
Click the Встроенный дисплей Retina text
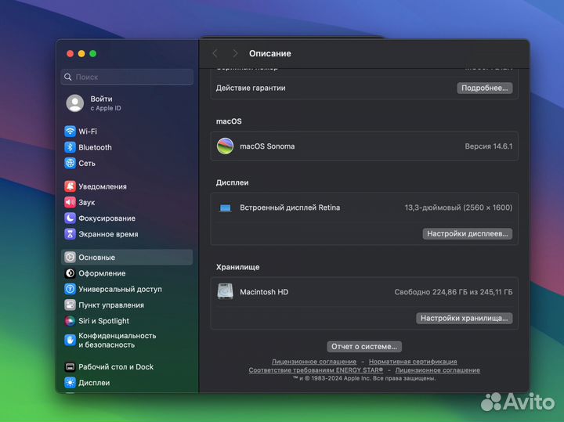[290, 207]
